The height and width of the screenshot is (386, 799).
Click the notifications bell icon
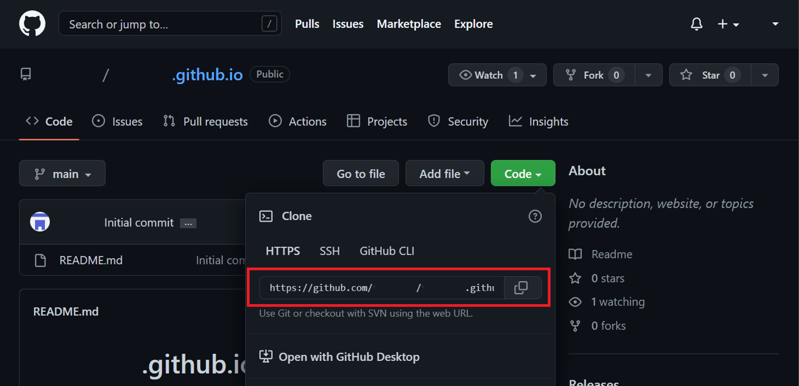696,23
